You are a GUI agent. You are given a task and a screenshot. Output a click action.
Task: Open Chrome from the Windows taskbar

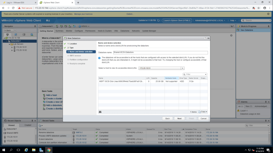point(49,150)
